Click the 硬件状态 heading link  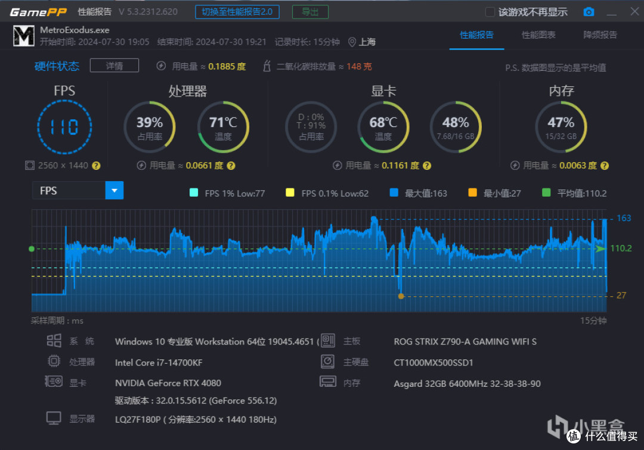(x=57, y=66)
